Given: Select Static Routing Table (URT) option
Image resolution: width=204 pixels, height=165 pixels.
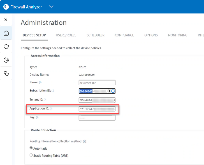Looking at the screenshot, I should pyautogui.click(x=31, y=155).
